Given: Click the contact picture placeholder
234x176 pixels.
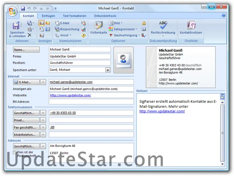Looking at the screenshot, I should [x=123, y=60].
